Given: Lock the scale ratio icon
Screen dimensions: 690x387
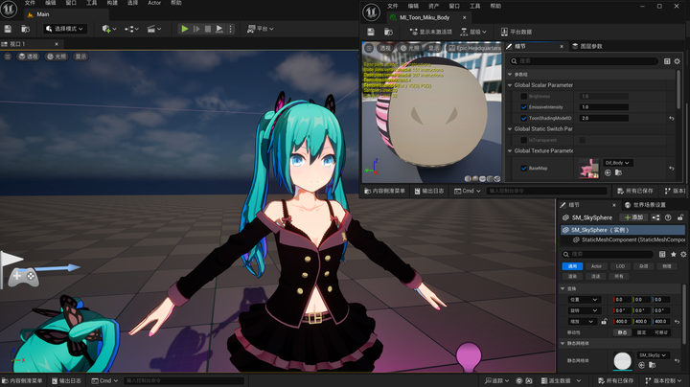Looking at the screenshot, I should click(x=604, y=322).
